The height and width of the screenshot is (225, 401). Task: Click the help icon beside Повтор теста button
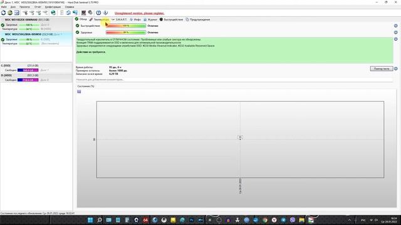click(395, 69)
